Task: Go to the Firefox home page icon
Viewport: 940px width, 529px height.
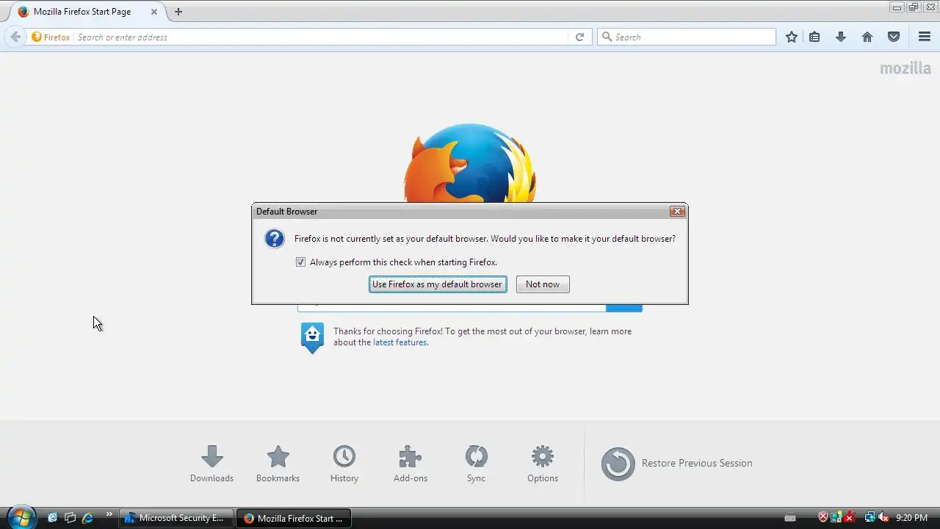Action: pyautogui.click(x=867, y=37)
